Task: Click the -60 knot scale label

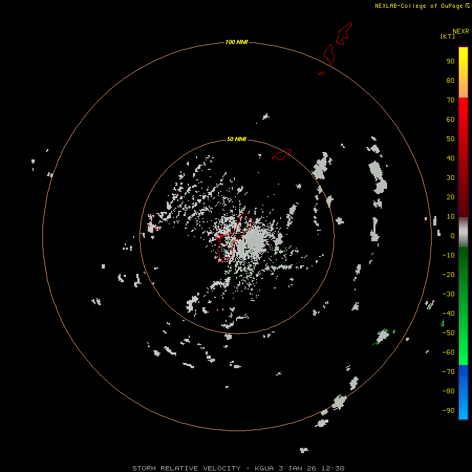Action: (448, 352)
